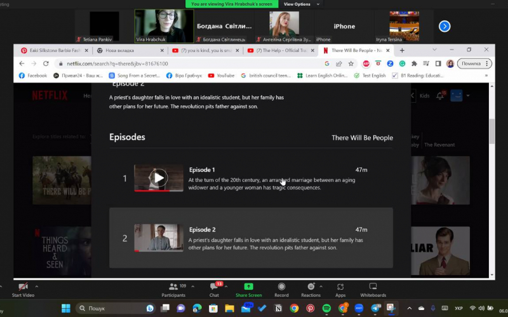508x317 pixels.
Task: Click the address bar URL
Action: point(117,64)
